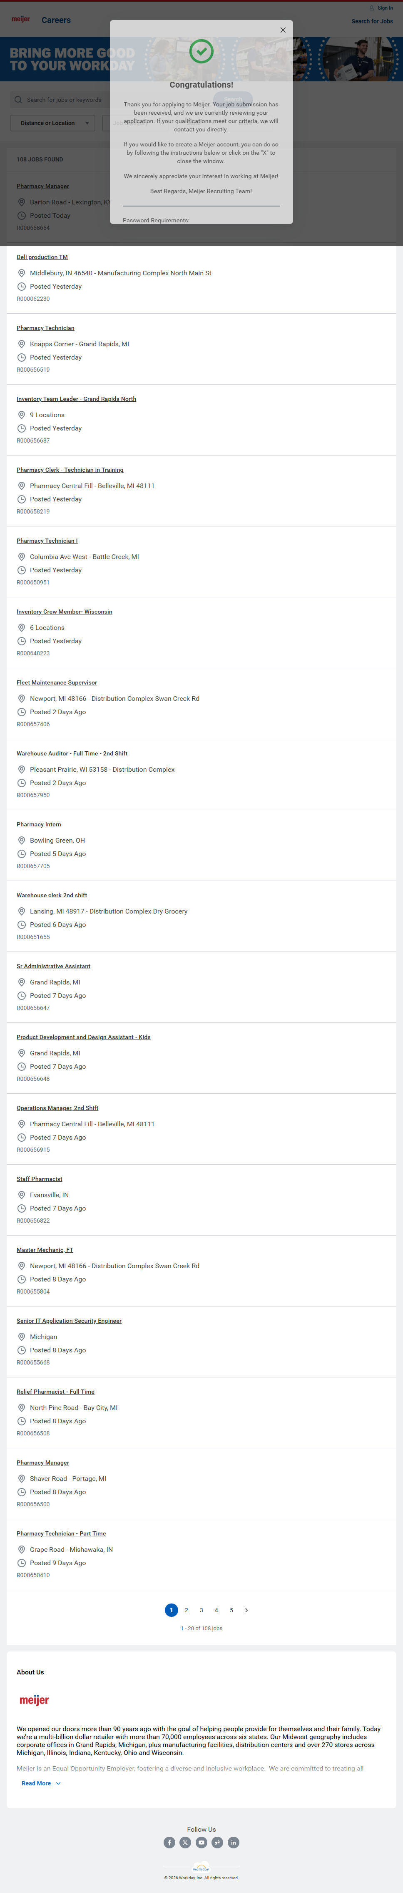Click the YouTube icon in footer

coord(201,1842)
